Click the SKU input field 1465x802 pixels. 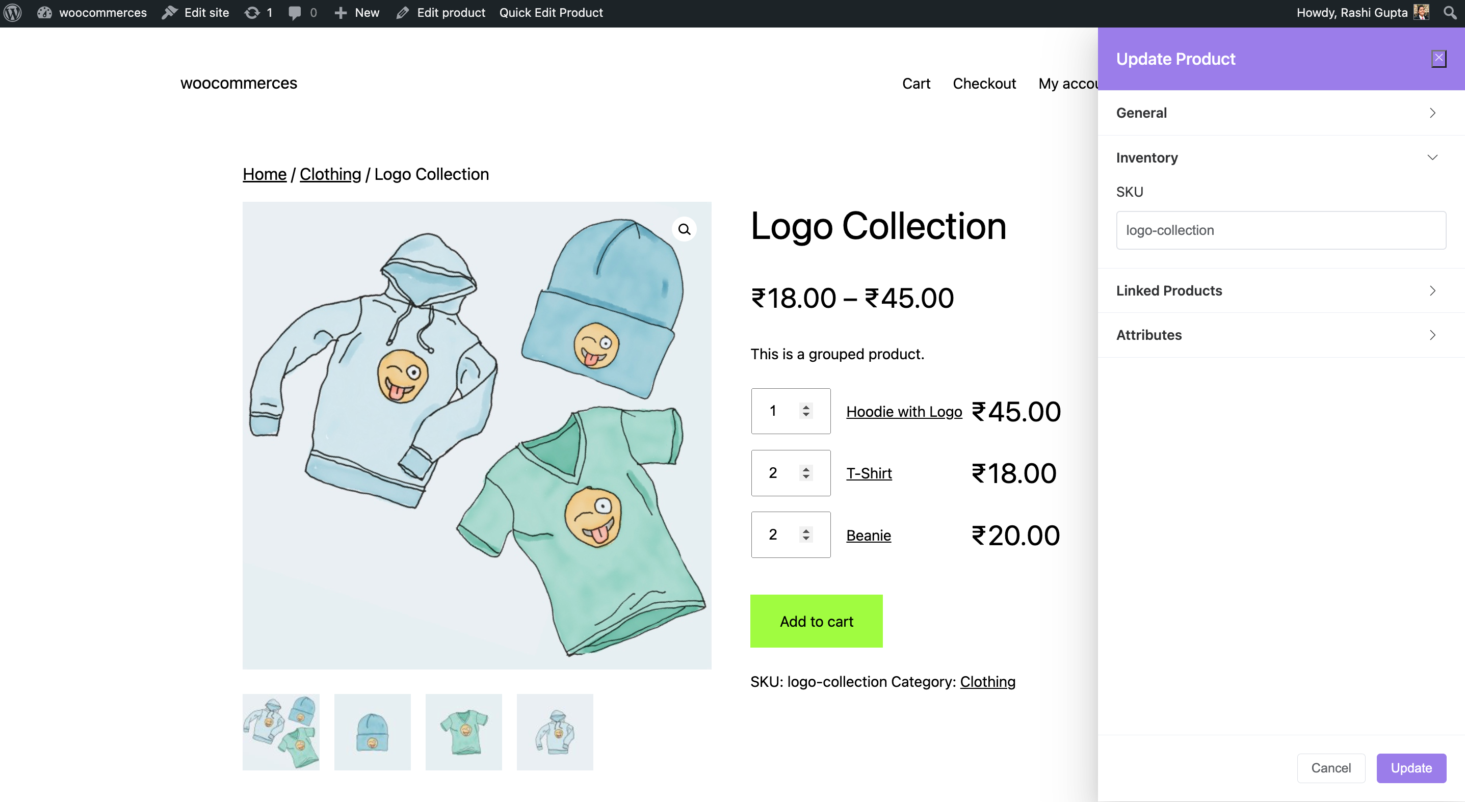[1281, 230]
